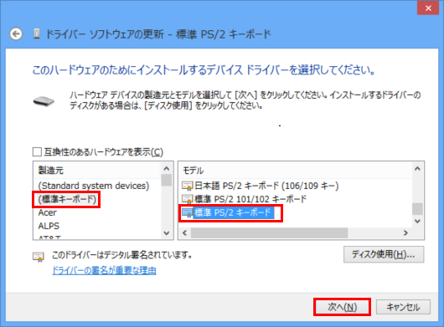444x327 pixels.
Task: Click the ディスク使用(H)... button
Action: (384, 254)
